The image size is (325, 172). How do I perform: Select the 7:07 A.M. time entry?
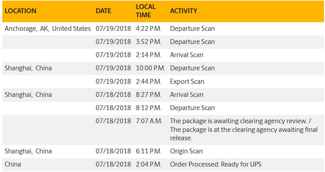(x=149, y=121)
